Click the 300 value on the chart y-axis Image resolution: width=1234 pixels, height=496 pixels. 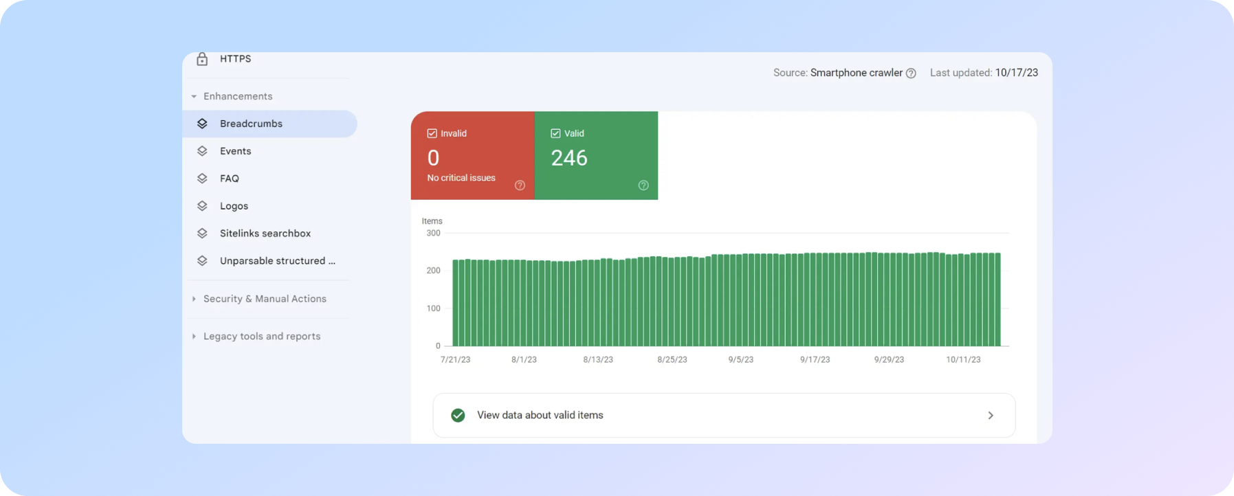coord(433,234)
